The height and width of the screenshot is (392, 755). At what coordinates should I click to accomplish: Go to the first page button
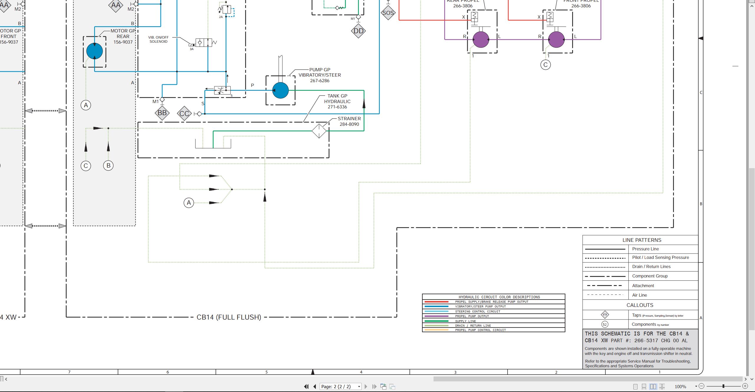306,386
